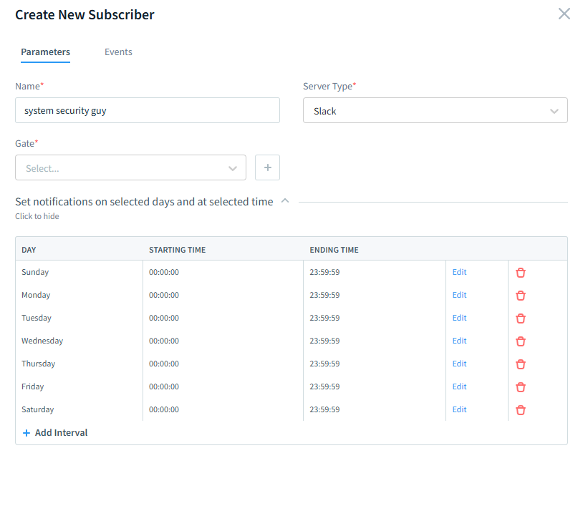
Task: Click the plus icon next to Gate
Action: coord(267,167)
